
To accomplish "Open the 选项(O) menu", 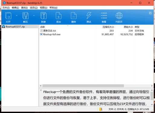I will [34, 8].
